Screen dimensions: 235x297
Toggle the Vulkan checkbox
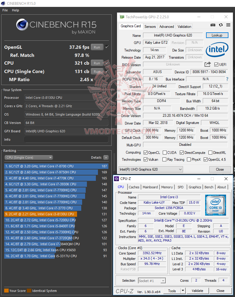pos(145,160)
